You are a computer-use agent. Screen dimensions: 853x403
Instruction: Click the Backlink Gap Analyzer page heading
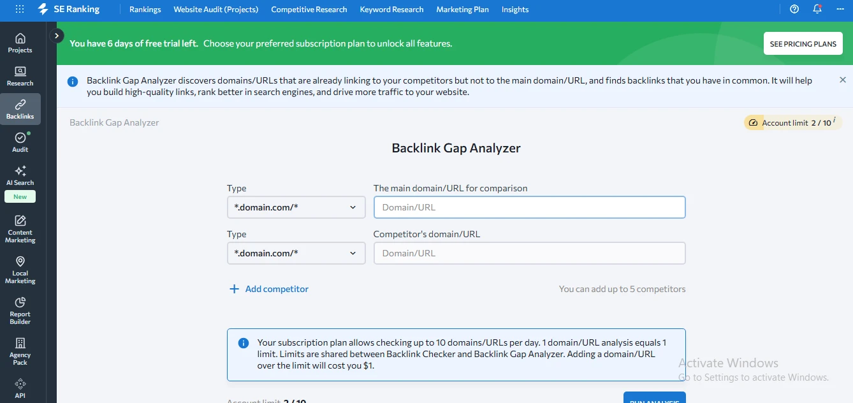point(456,148)
